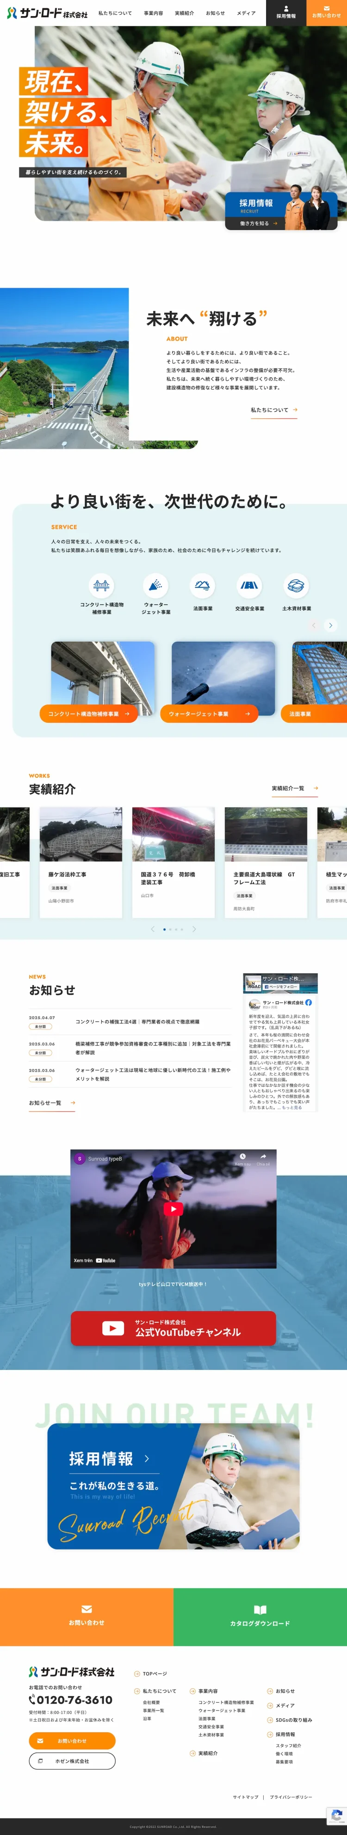Expand Facebook post via もっと見る

[292, 1108]
